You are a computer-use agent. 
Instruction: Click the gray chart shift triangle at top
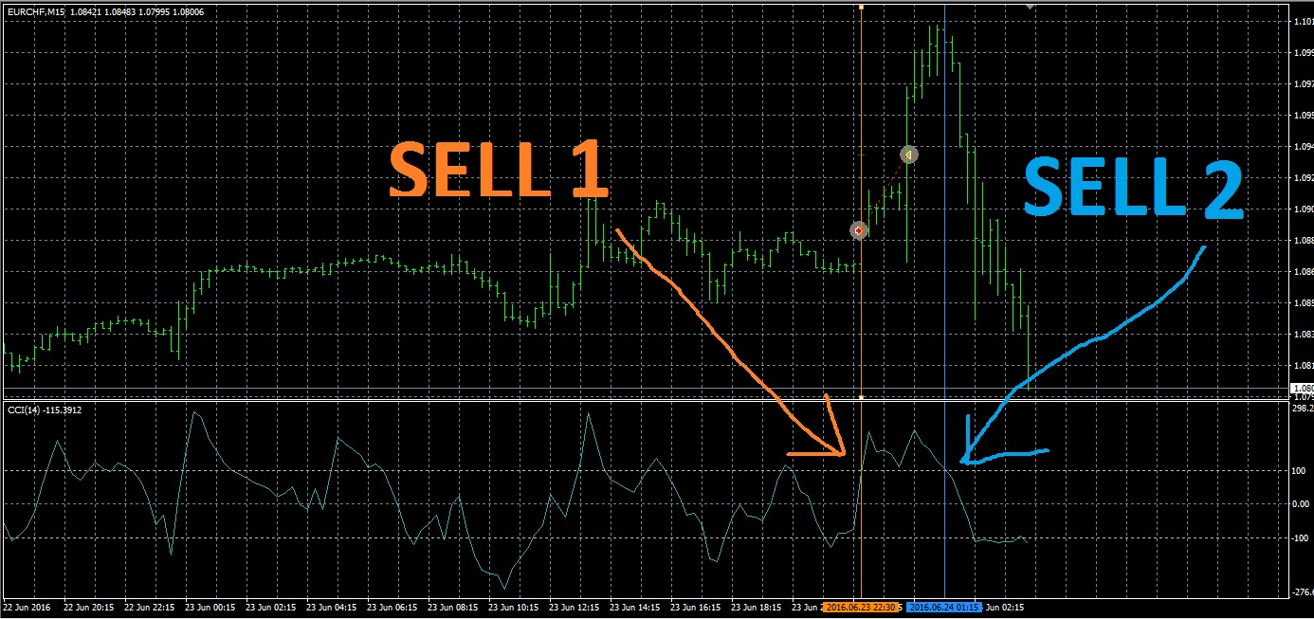coord(1031,6)
